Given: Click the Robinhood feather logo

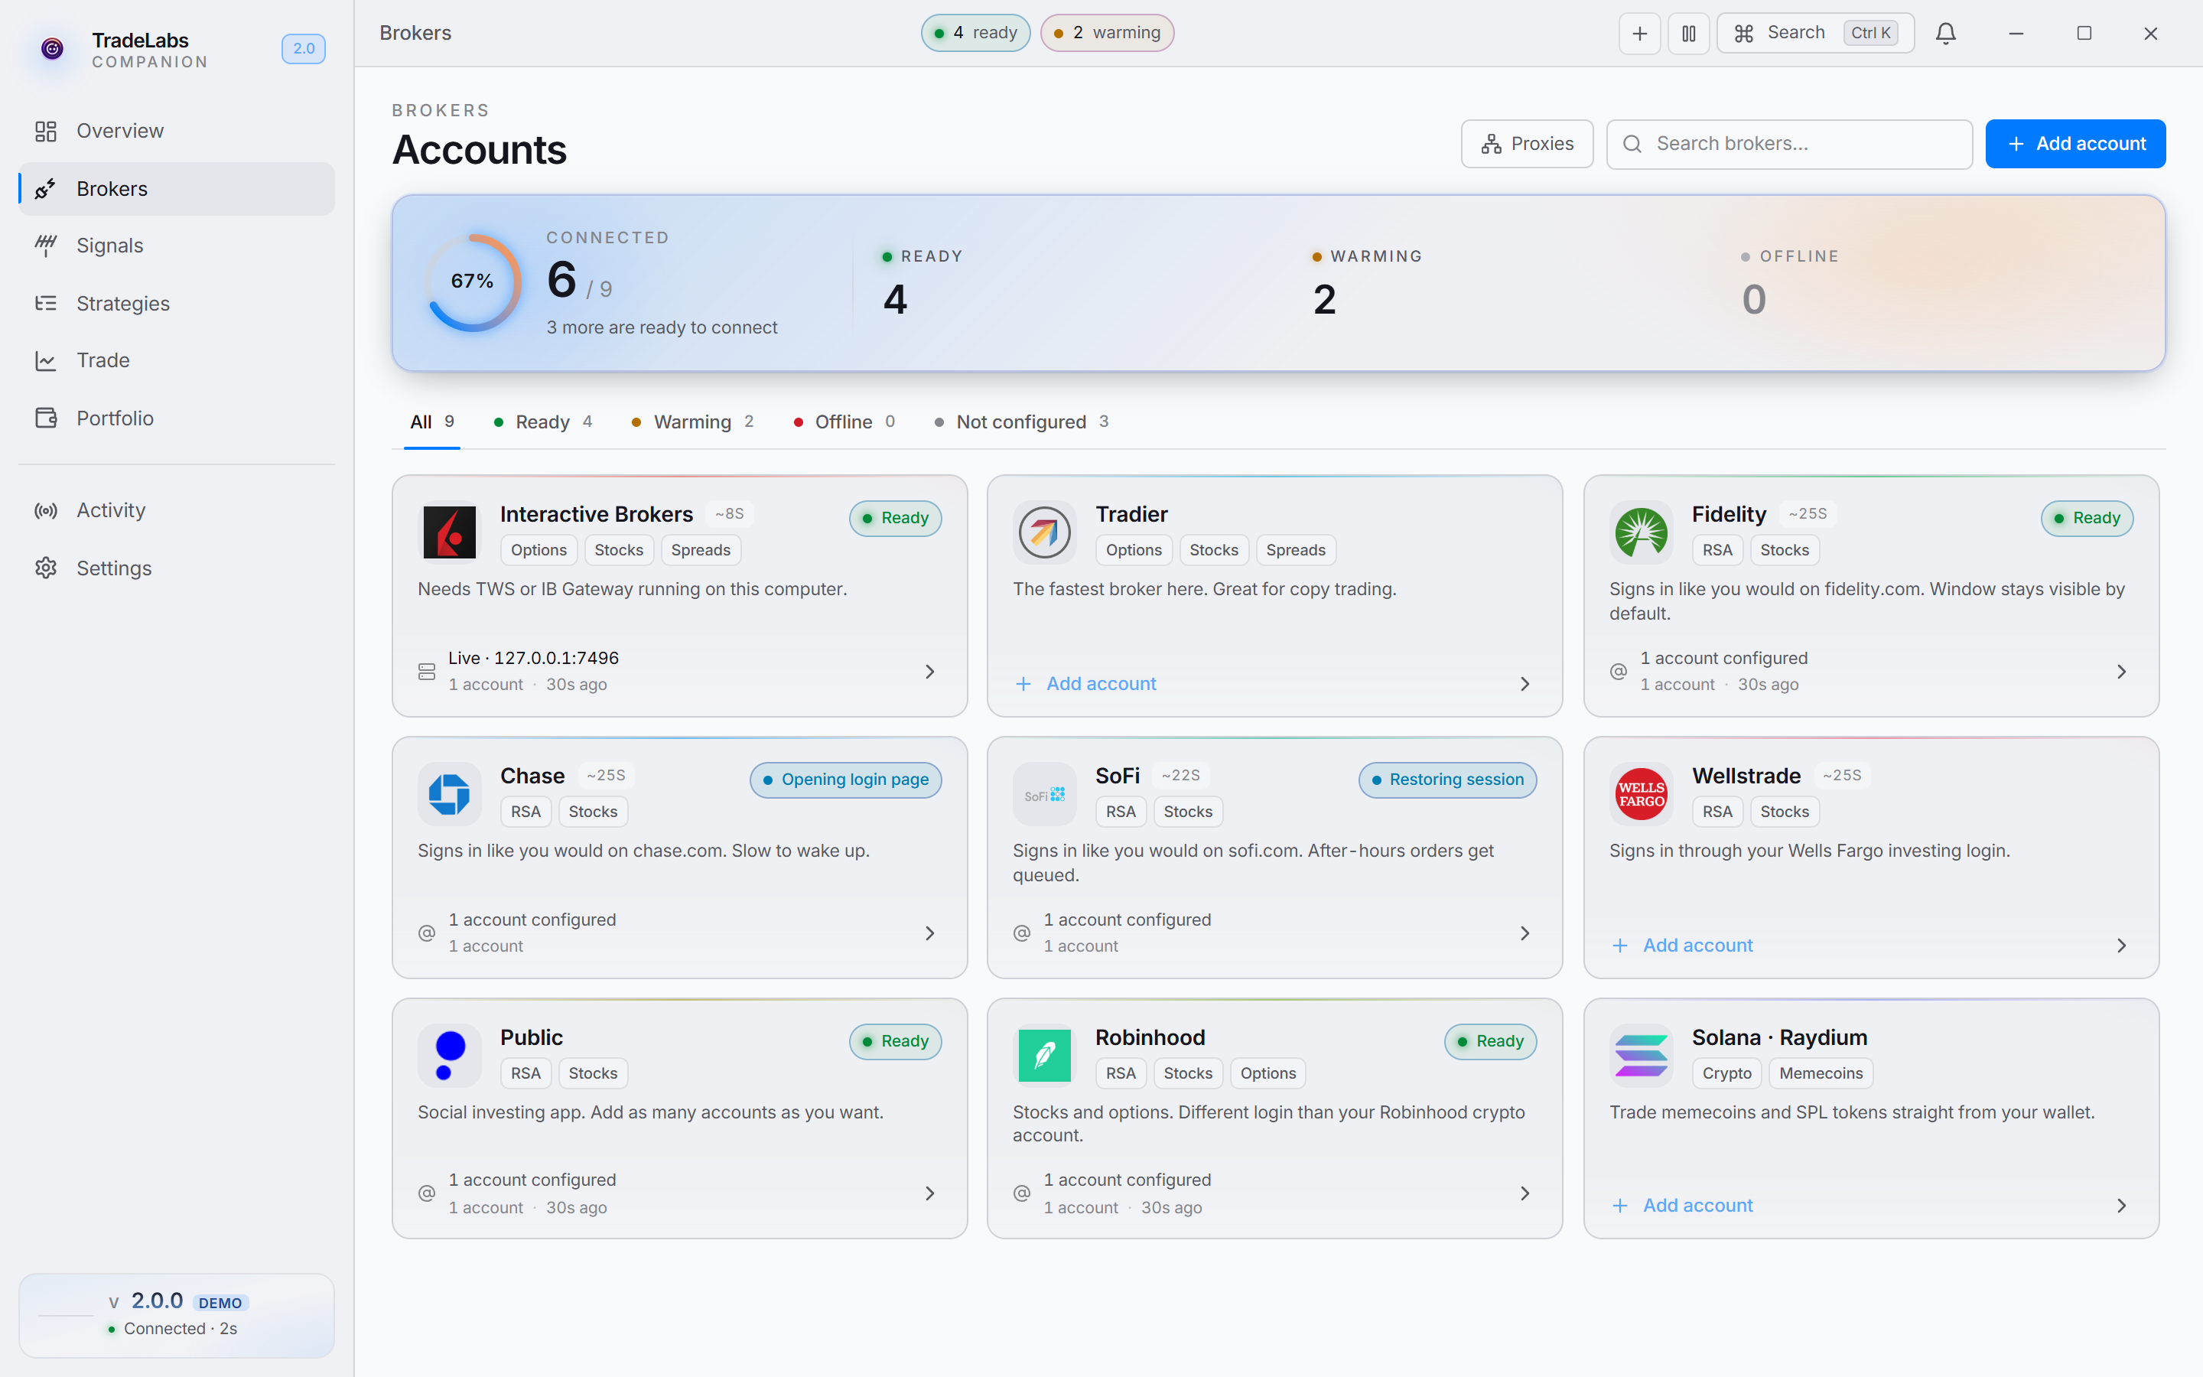Looking at the screenshot, I should [x=1045, y=1056].
